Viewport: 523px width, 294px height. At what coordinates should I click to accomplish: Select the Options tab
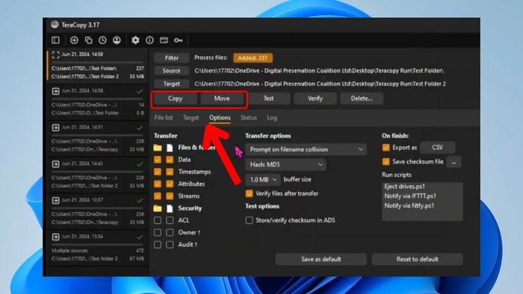pyautogui.click(x=220, y=118)
